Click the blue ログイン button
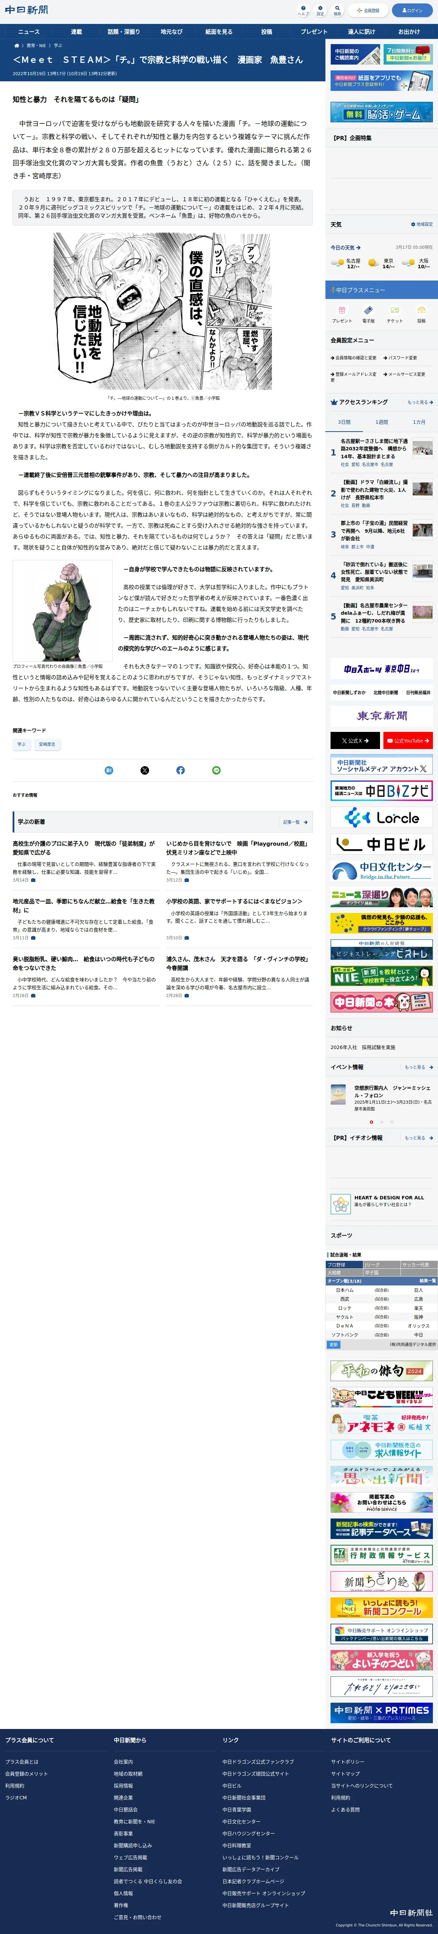This screenshot has height=1934, width=438. point(413,11)
